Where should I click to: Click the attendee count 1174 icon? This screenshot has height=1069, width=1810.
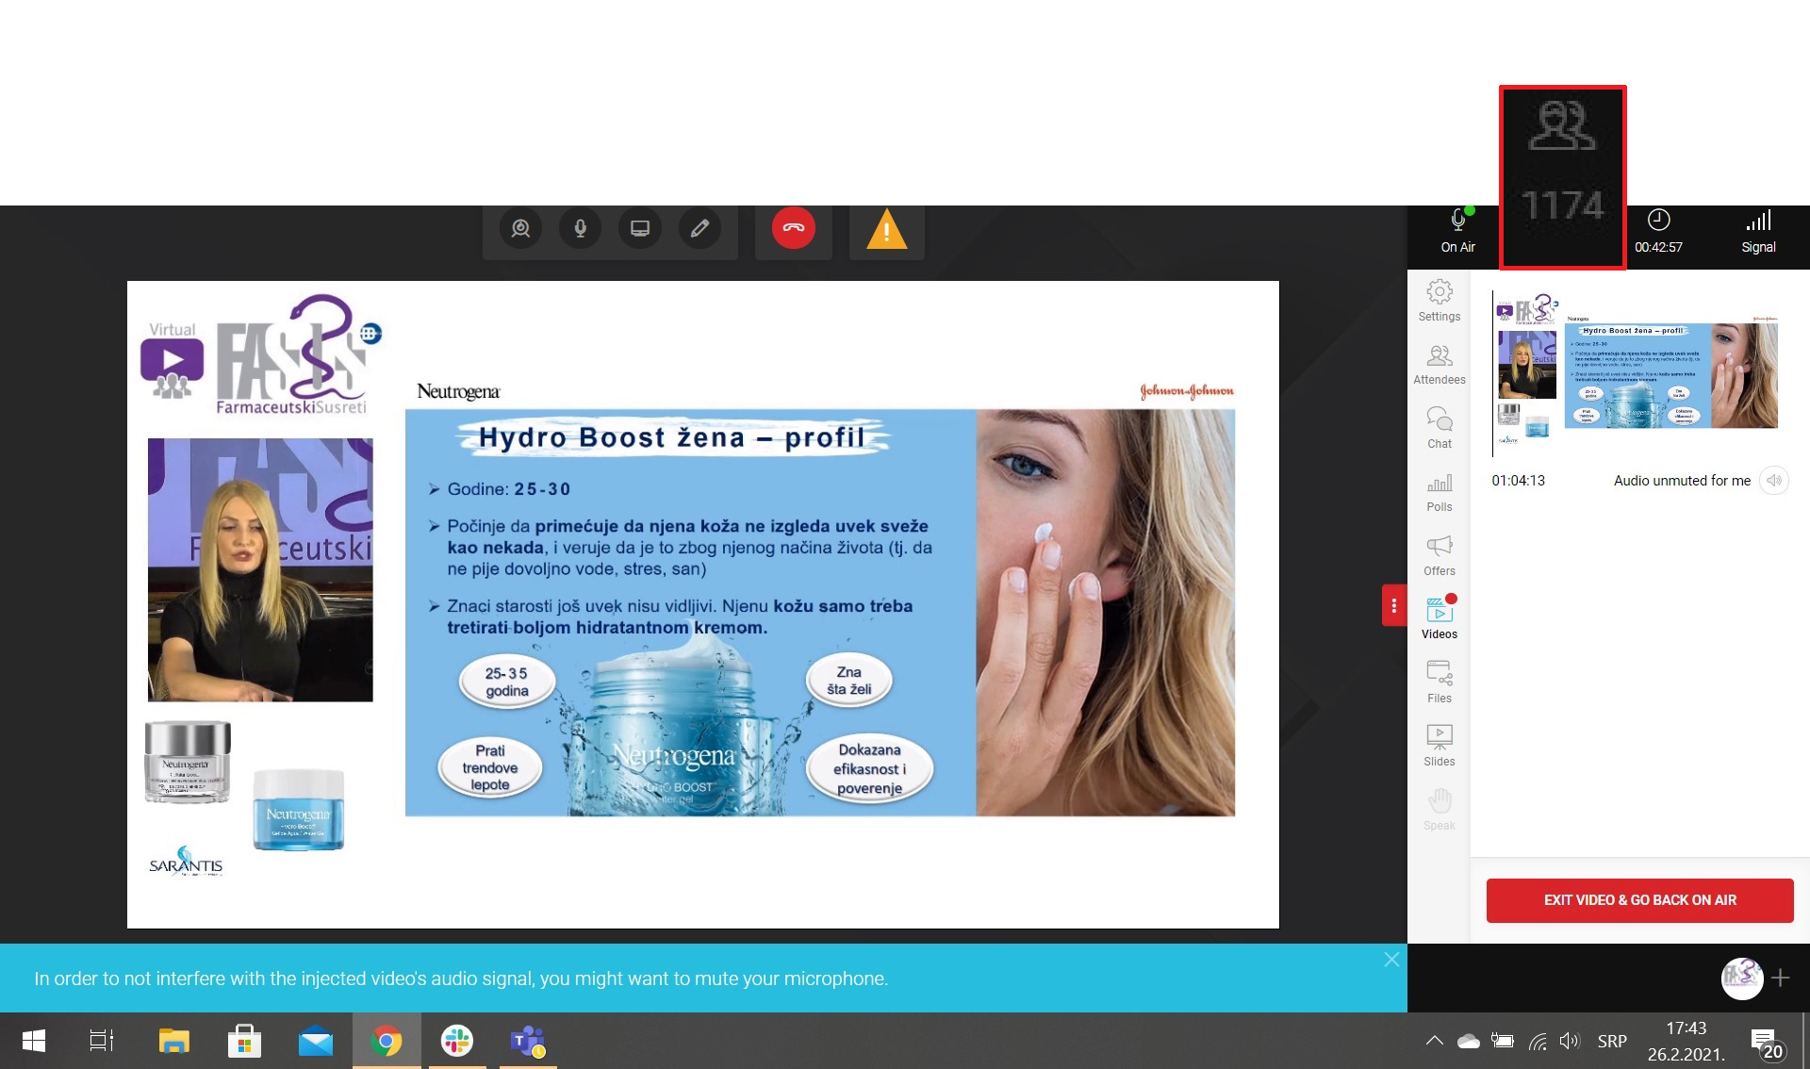click(x=1562, y=176)
